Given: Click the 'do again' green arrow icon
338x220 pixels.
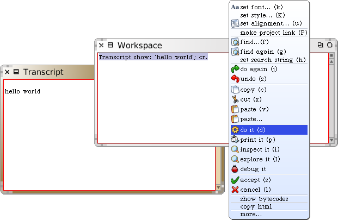Looking at the screenshot, I should coord(235,70).
